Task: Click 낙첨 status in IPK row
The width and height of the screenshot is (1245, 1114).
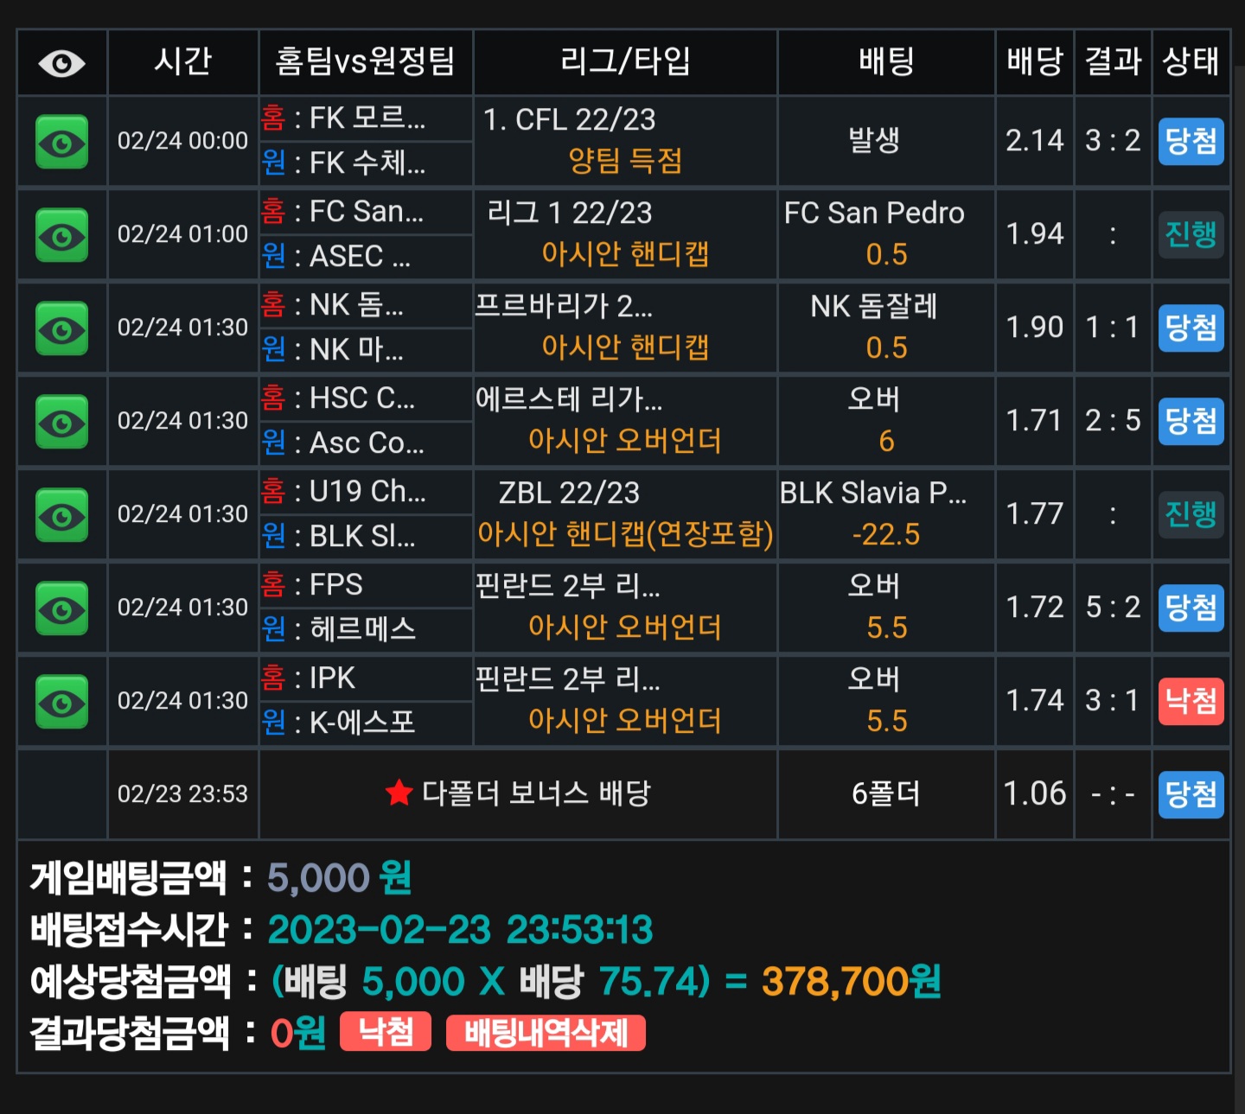Action: pyautogui.click(x=1191, y=701)
